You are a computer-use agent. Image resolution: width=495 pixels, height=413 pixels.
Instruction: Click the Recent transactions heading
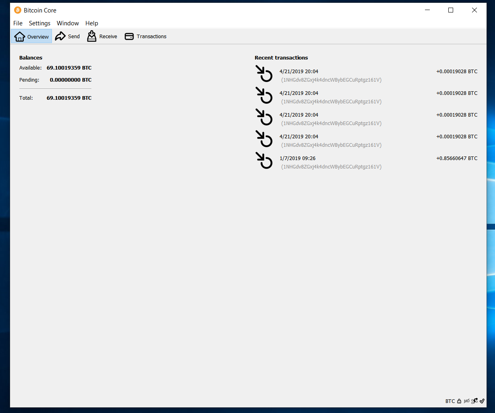281,58
